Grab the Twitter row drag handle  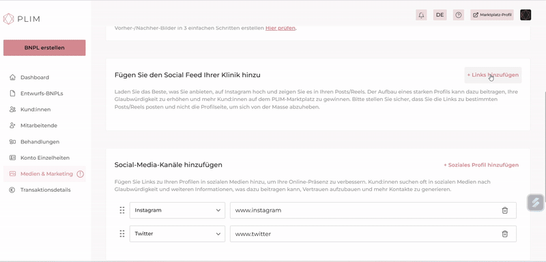[122, 234]
